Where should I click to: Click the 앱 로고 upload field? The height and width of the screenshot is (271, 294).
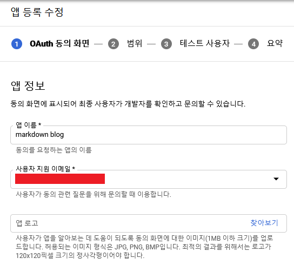tap(149, 223)
